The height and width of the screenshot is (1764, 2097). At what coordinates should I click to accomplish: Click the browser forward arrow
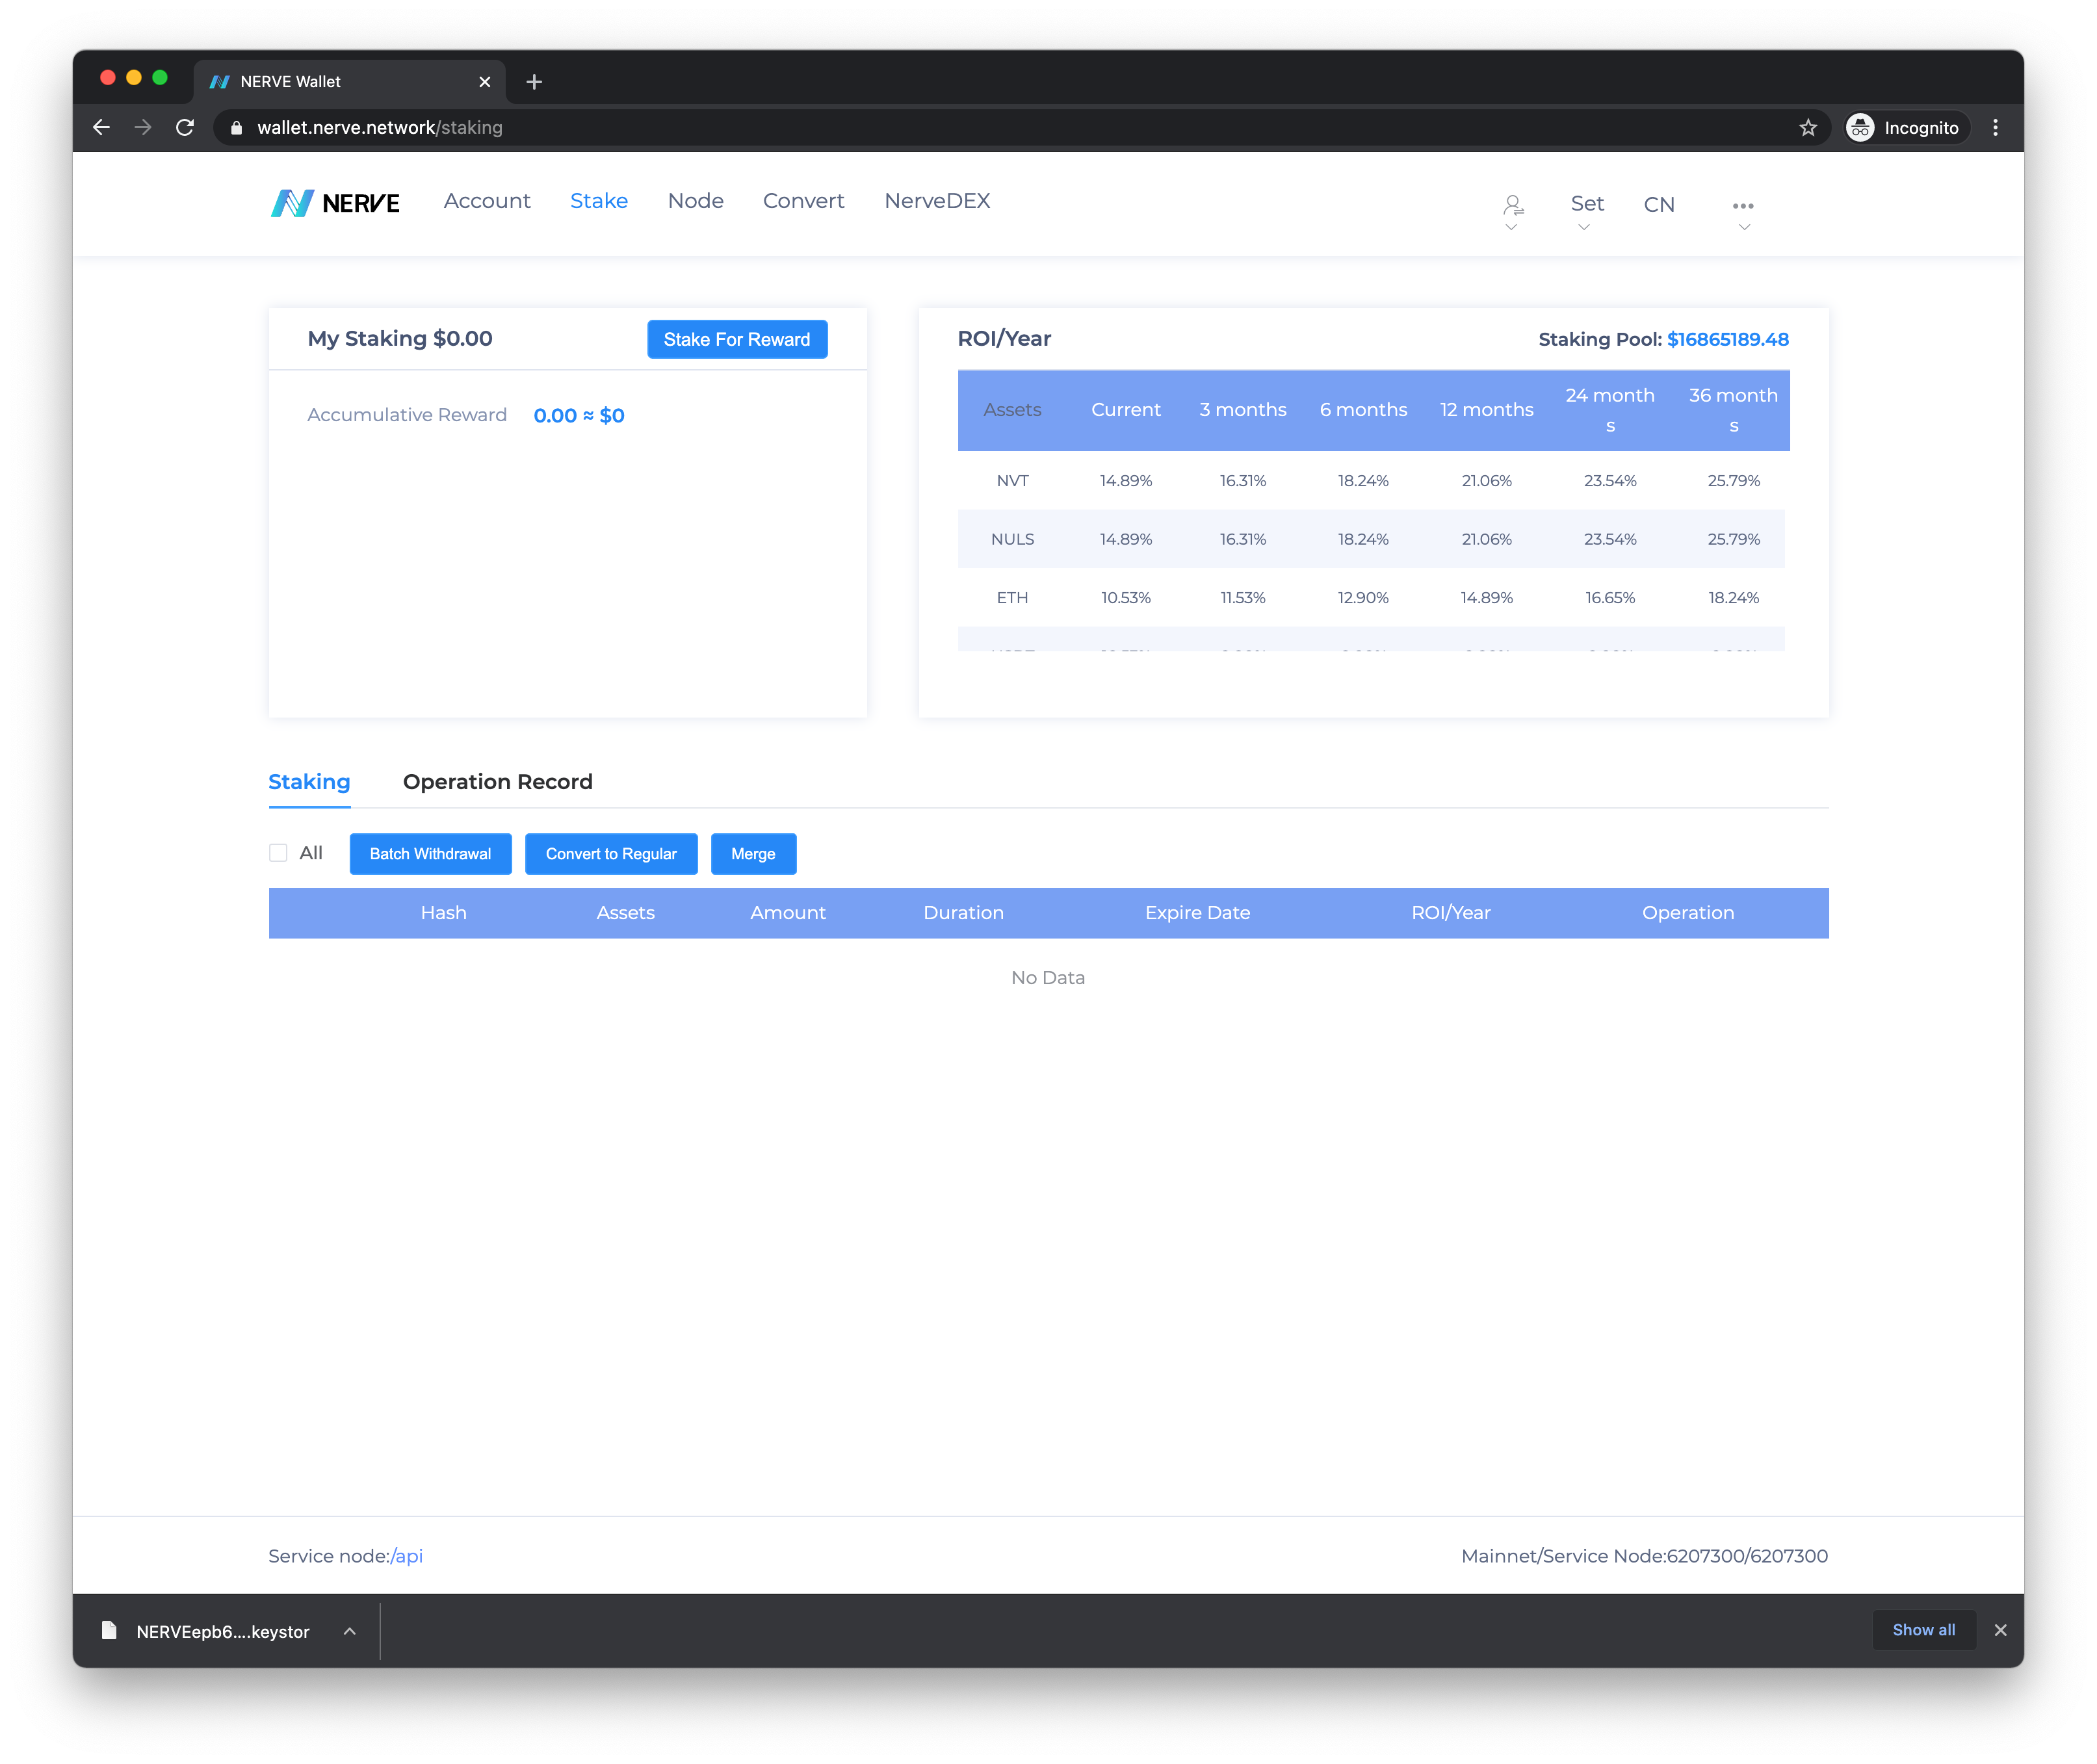[143, 127]
